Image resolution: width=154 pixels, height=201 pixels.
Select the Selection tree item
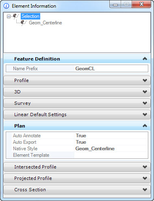pos(30,16)
